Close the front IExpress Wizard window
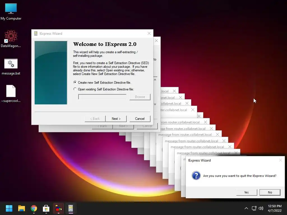 (x=149, y=33)
